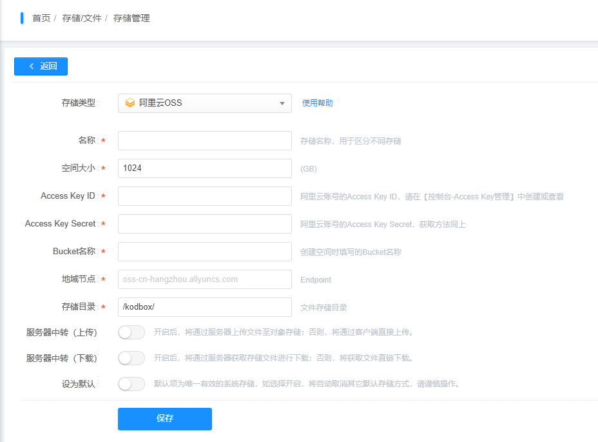The image size is (598, 442).
Task: Click the (GB) unit label
Action: click(309, 169)
